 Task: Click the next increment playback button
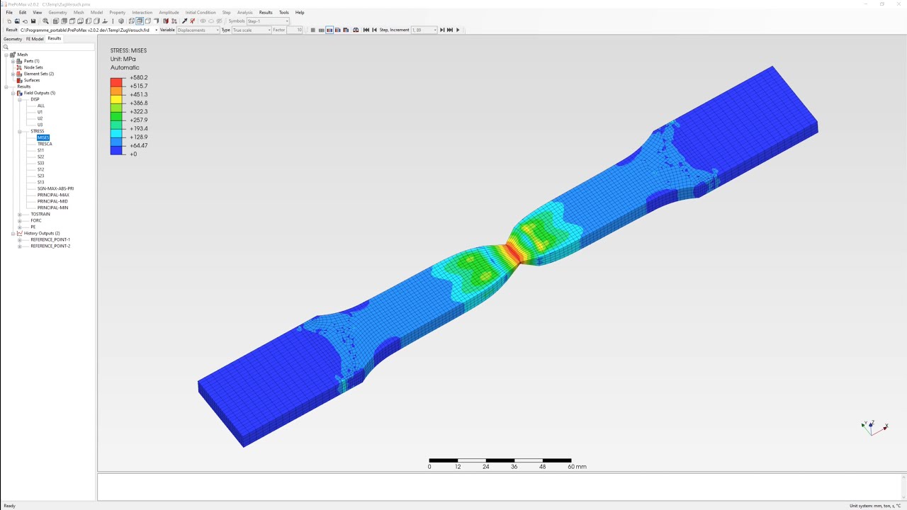click(442, 30)
